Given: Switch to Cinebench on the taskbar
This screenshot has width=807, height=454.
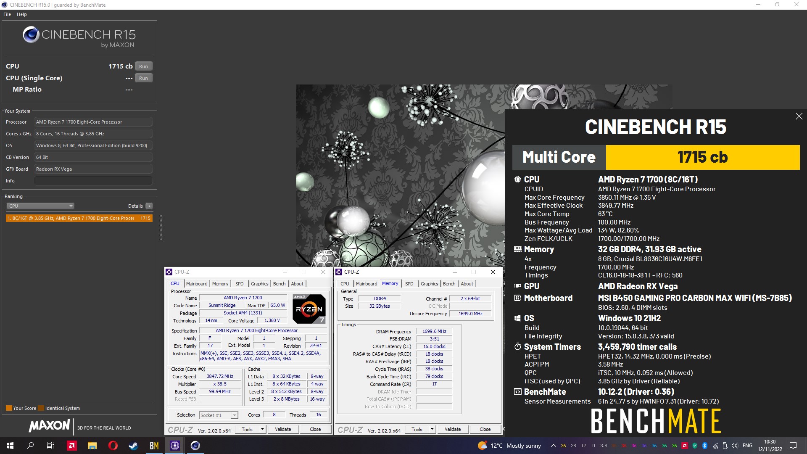Looking at the screenshot, I should click(x=195, y=446).
